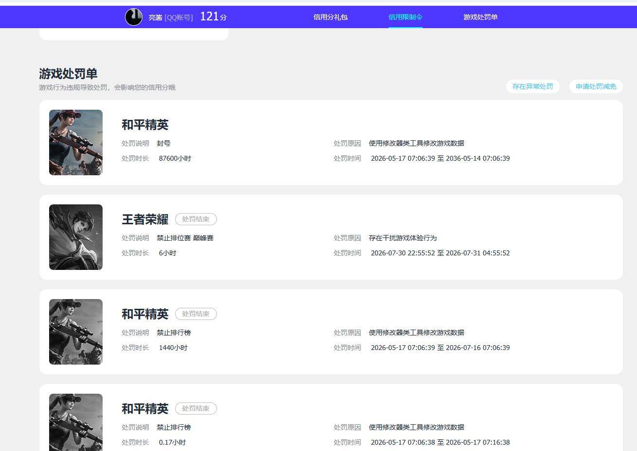Viewport: 637px width, 451px height.
Task: Click the 87600小时 penalty duration
Action: coord(175,158)
